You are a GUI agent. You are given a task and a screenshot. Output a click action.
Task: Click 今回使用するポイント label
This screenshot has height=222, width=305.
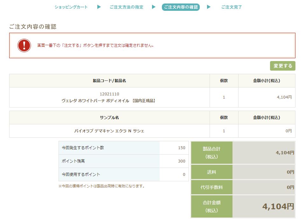click(x=81, y=175)
